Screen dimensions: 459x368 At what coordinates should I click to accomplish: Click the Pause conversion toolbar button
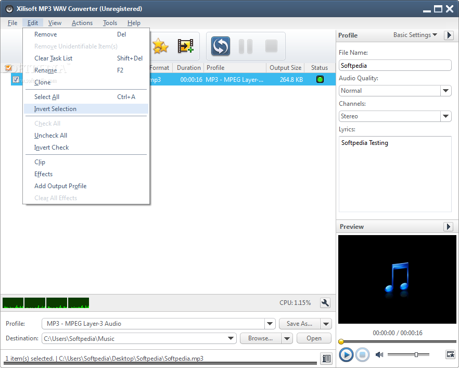pyautogui.click(x=246, y=46)
